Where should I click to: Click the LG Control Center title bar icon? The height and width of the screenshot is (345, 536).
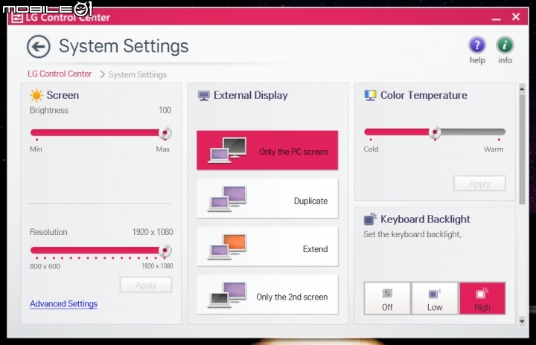point(16,17)
